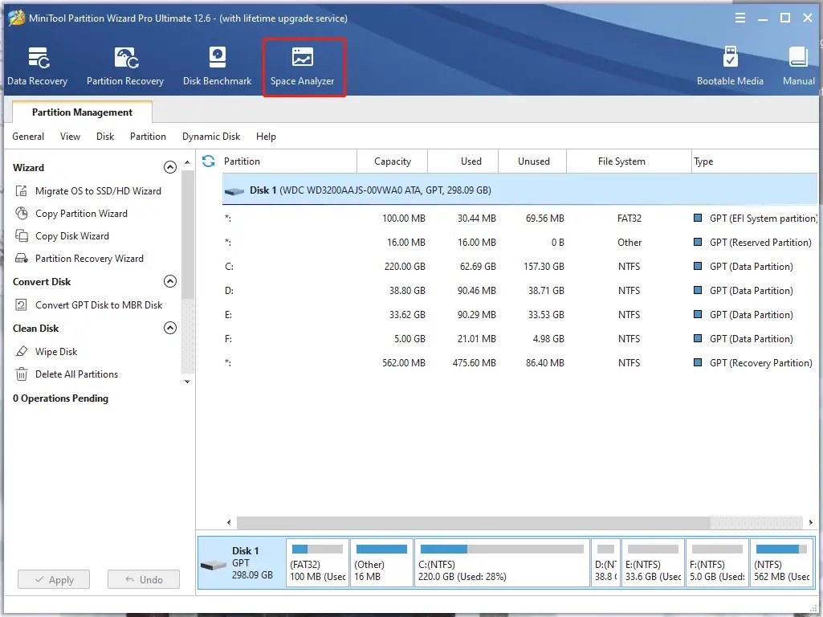Open Data Recovery tool
The image size is (823, 617).
click(37, 66)
